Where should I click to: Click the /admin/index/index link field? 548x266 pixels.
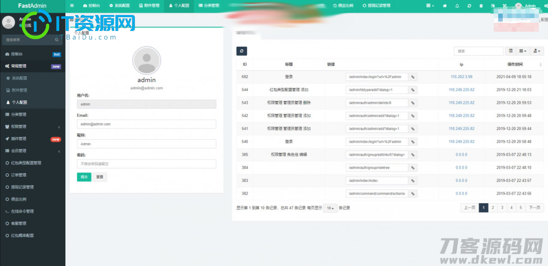pos(377,181)
